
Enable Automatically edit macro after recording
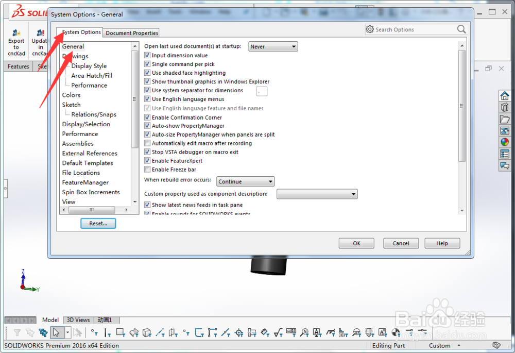click(x=147, y=143)
